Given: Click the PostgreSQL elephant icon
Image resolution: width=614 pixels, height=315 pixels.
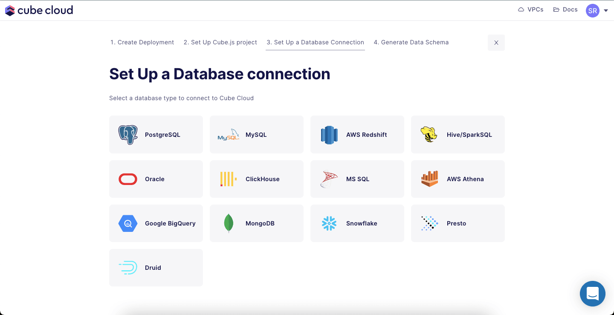Looking at the screenshot, I should click(x=127, y=135).
